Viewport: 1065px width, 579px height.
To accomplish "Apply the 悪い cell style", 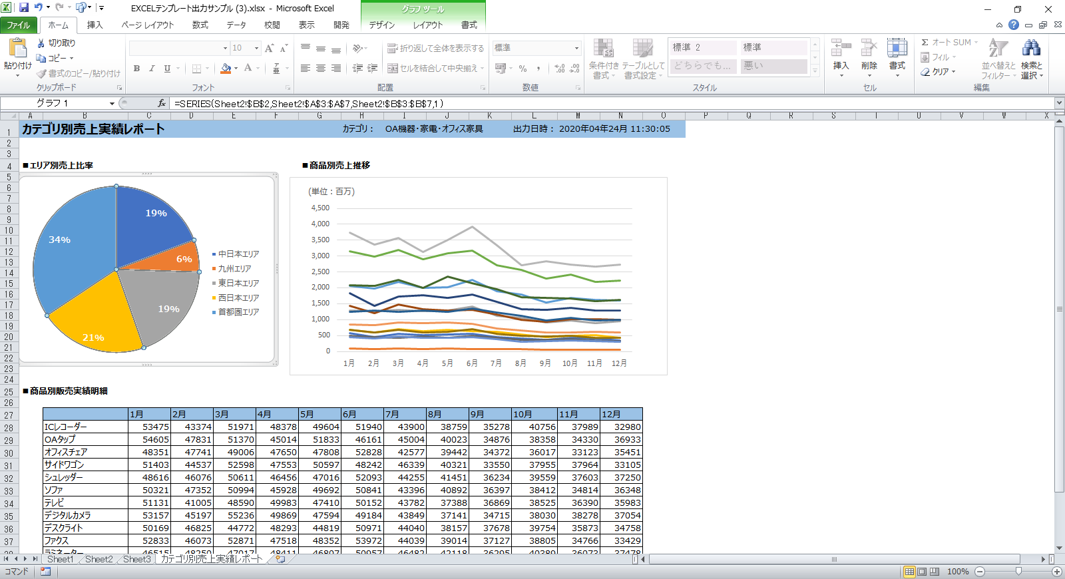I will pyautogui.click(x=773, y=66).
